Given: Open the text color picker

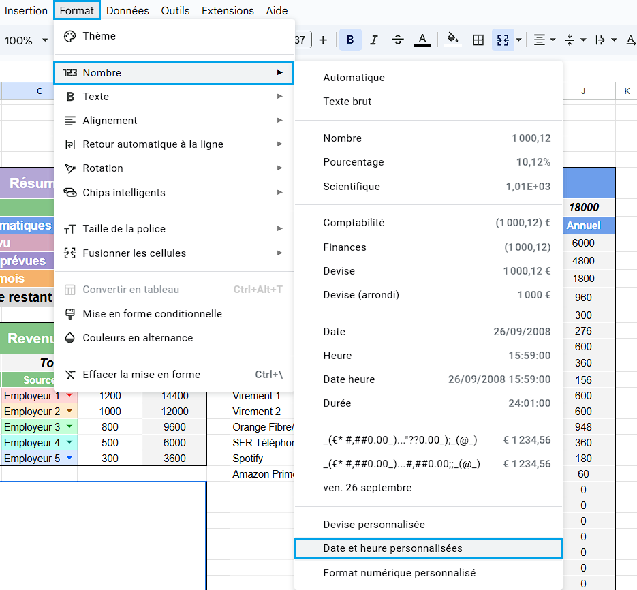Looking at the screenshot, I should coord(423,40).
